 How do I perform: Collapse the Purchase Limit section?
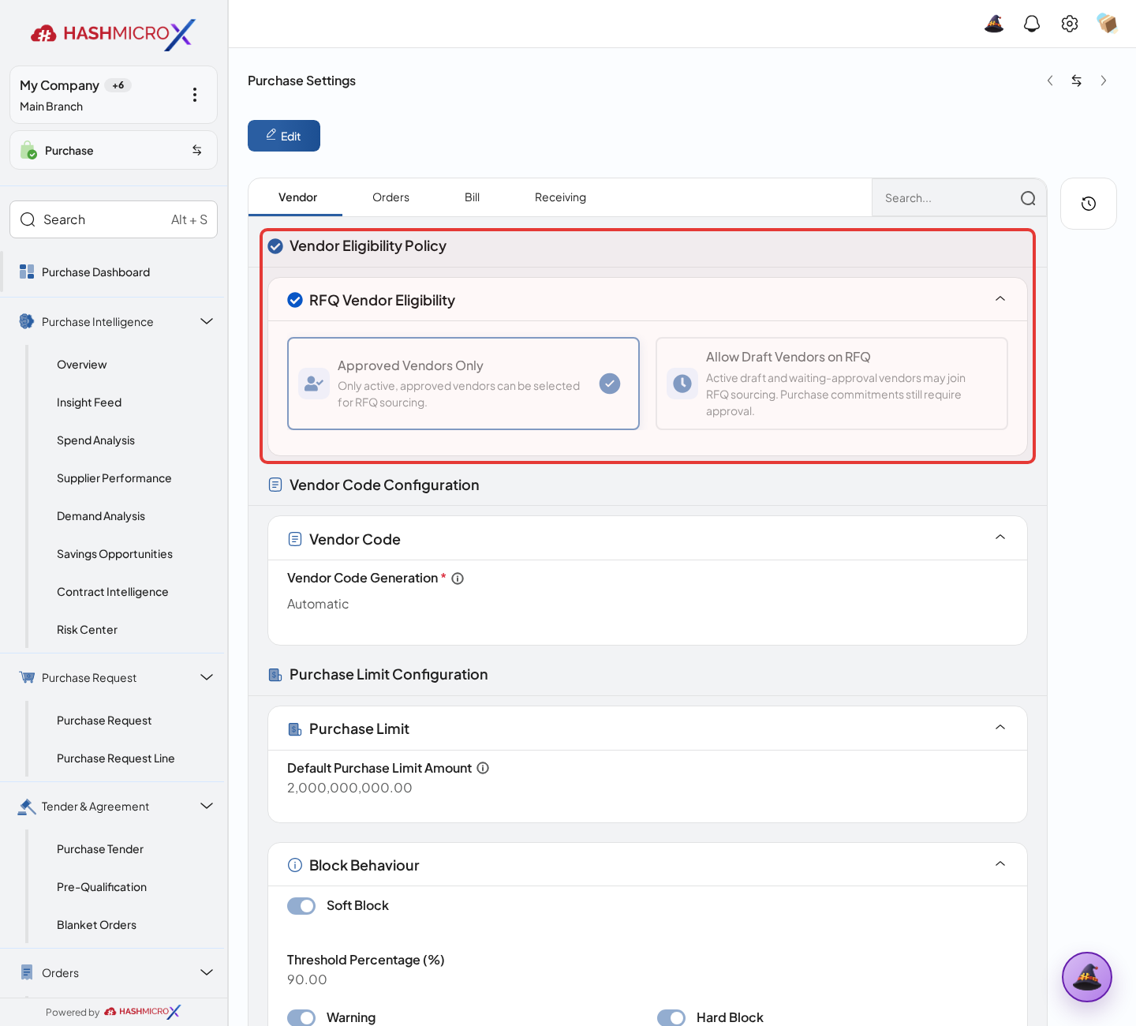[1000, 728]
